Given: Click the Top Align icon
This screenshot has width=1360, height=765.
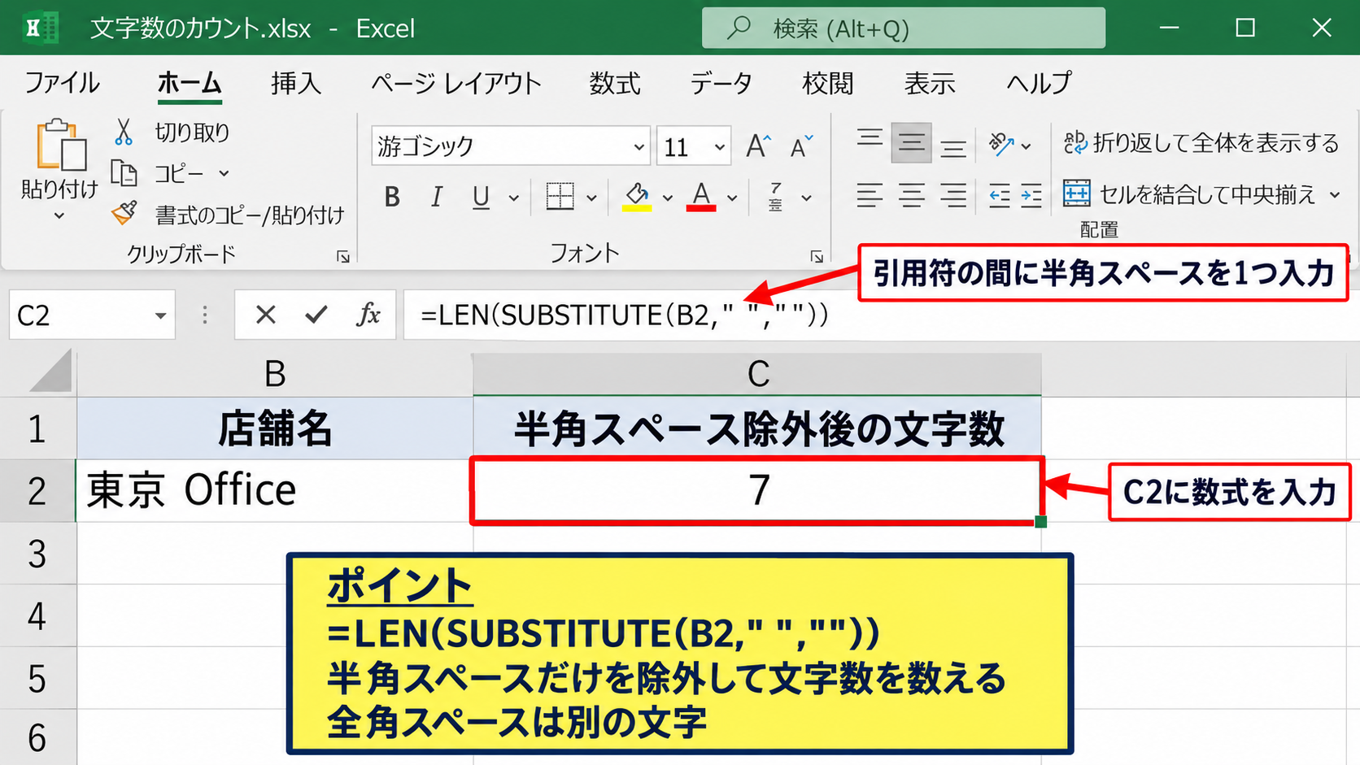Looking at the screenshot, I should tap(870, 138).
